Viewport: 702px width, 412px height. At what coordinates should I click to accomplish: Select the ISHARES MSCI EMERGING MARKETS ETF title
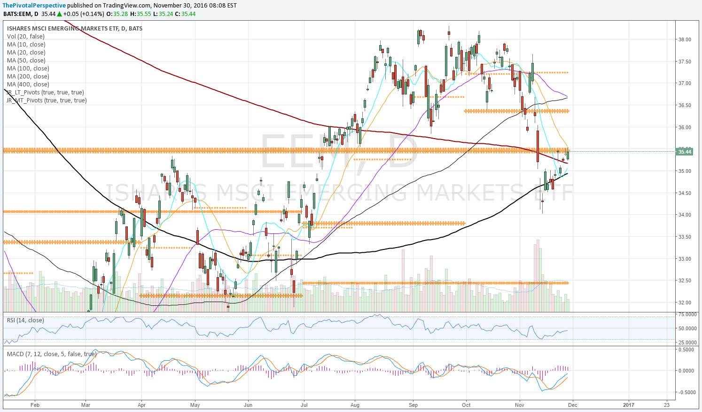pos(75,29)
